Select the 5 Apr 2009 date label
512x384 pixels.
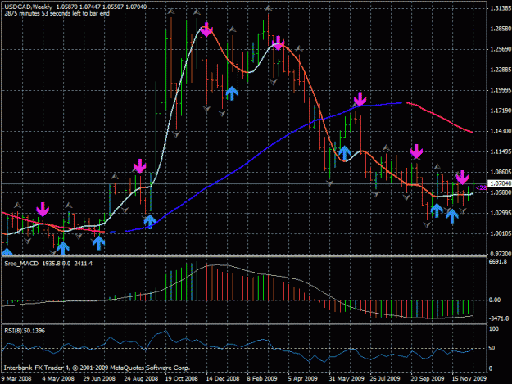click(x=302, y=379)
